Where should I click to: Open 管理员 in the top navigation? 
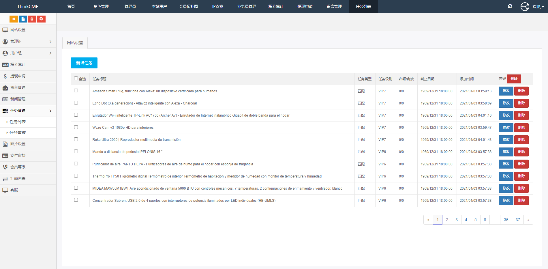click(x=130, y=6)
